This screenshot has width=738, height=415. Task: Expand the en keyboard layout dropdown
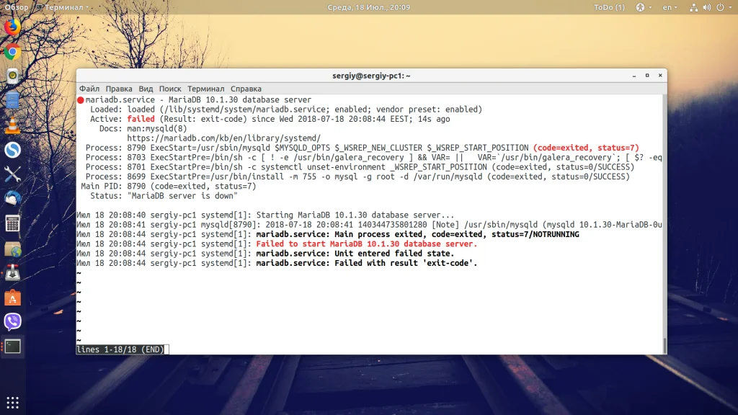click(x=670, y=7)
